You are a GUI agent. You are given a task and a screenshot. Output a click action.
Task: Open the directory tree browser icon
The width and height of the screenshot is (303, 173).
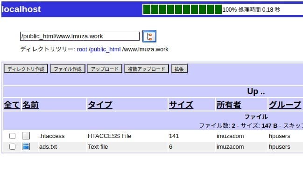tap(149, 36)
